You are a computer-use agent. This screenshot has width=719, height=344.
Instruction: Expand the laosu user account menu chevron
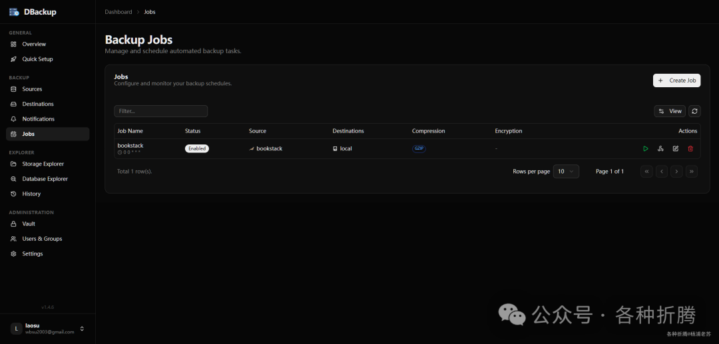point(82,329)
